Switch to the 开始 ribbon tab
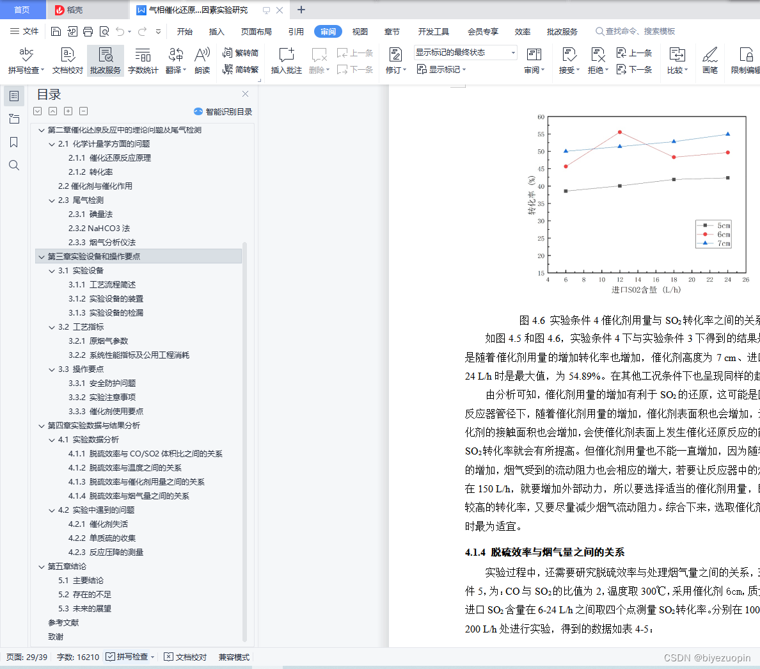 [x=185, y=31]
